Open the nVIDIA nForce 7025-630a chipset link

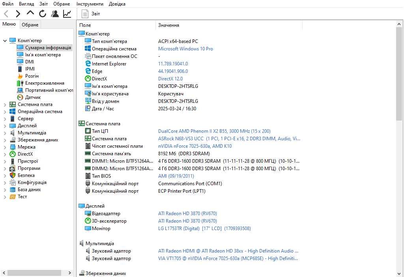(x=195, y=146)
